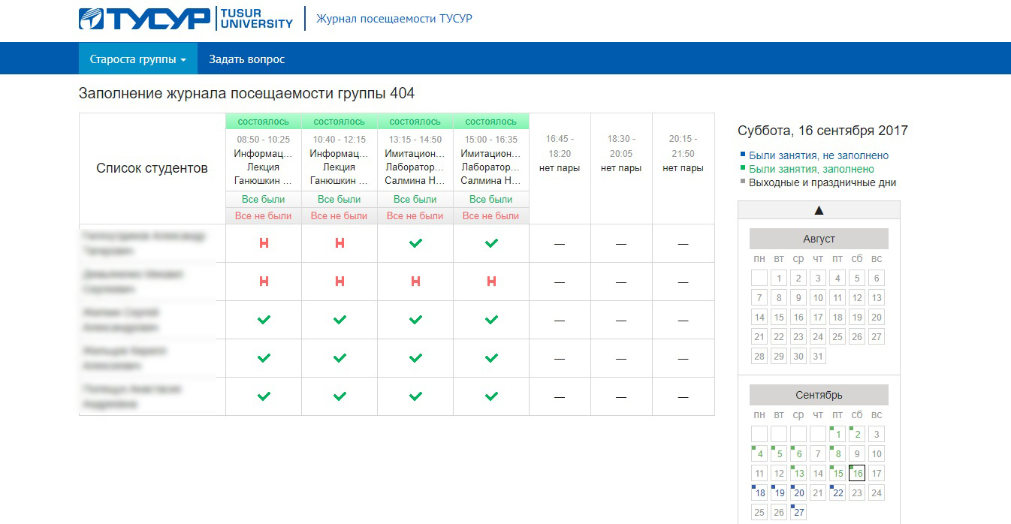Open the Староста группы dropdown menu
Screen dimensions: 1011x524
pyautogui.click(x=137, y=59)
